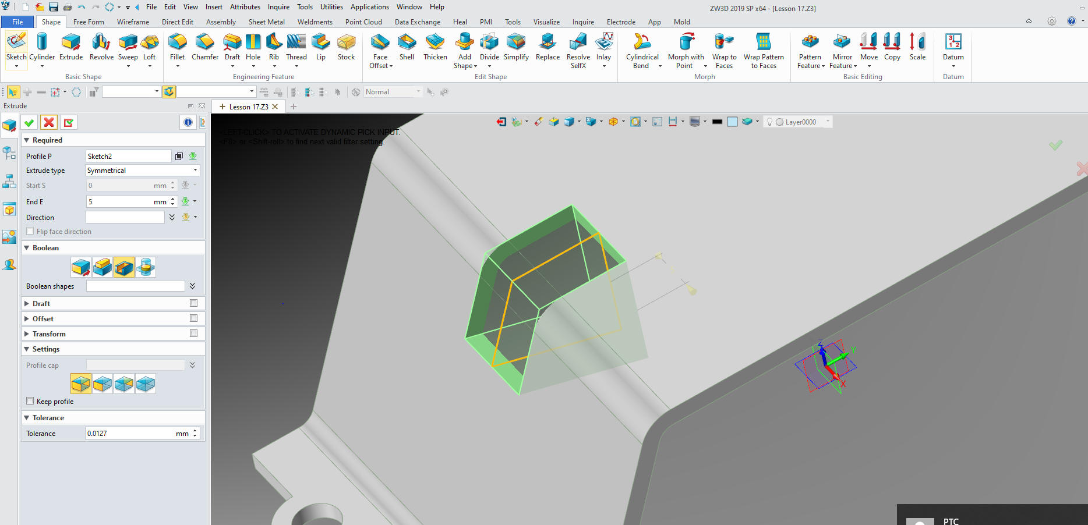Open the Scale tool
The width and height of the screenshot is (1088, 525).
point(917,47)
